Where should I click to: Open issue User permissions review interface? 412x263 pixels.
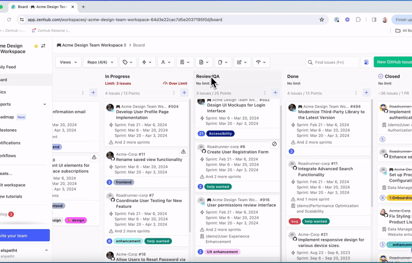pyautogui.click(x=242, y=205)
